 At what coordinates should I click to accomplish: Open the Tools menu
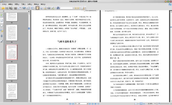click(23, 4)
